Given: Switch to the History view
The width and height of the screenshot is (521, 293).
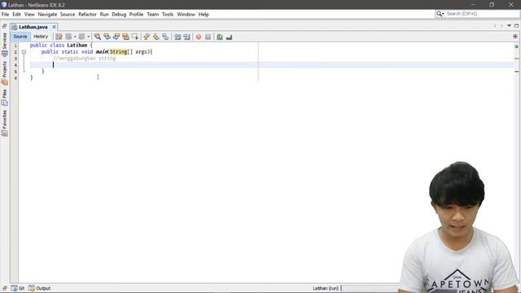Looking at the screenshot, I should click(x=41, y=36).
